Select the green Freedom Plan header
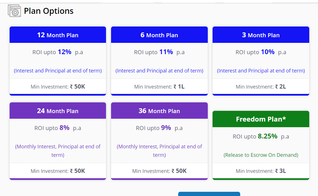The height and width of the screenshot is (196, 318). point(261,119)
